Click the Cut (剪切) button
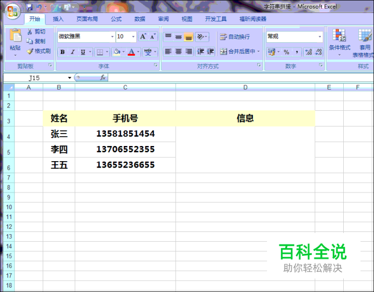Screen dimensions: 374x292 point(36,31)
